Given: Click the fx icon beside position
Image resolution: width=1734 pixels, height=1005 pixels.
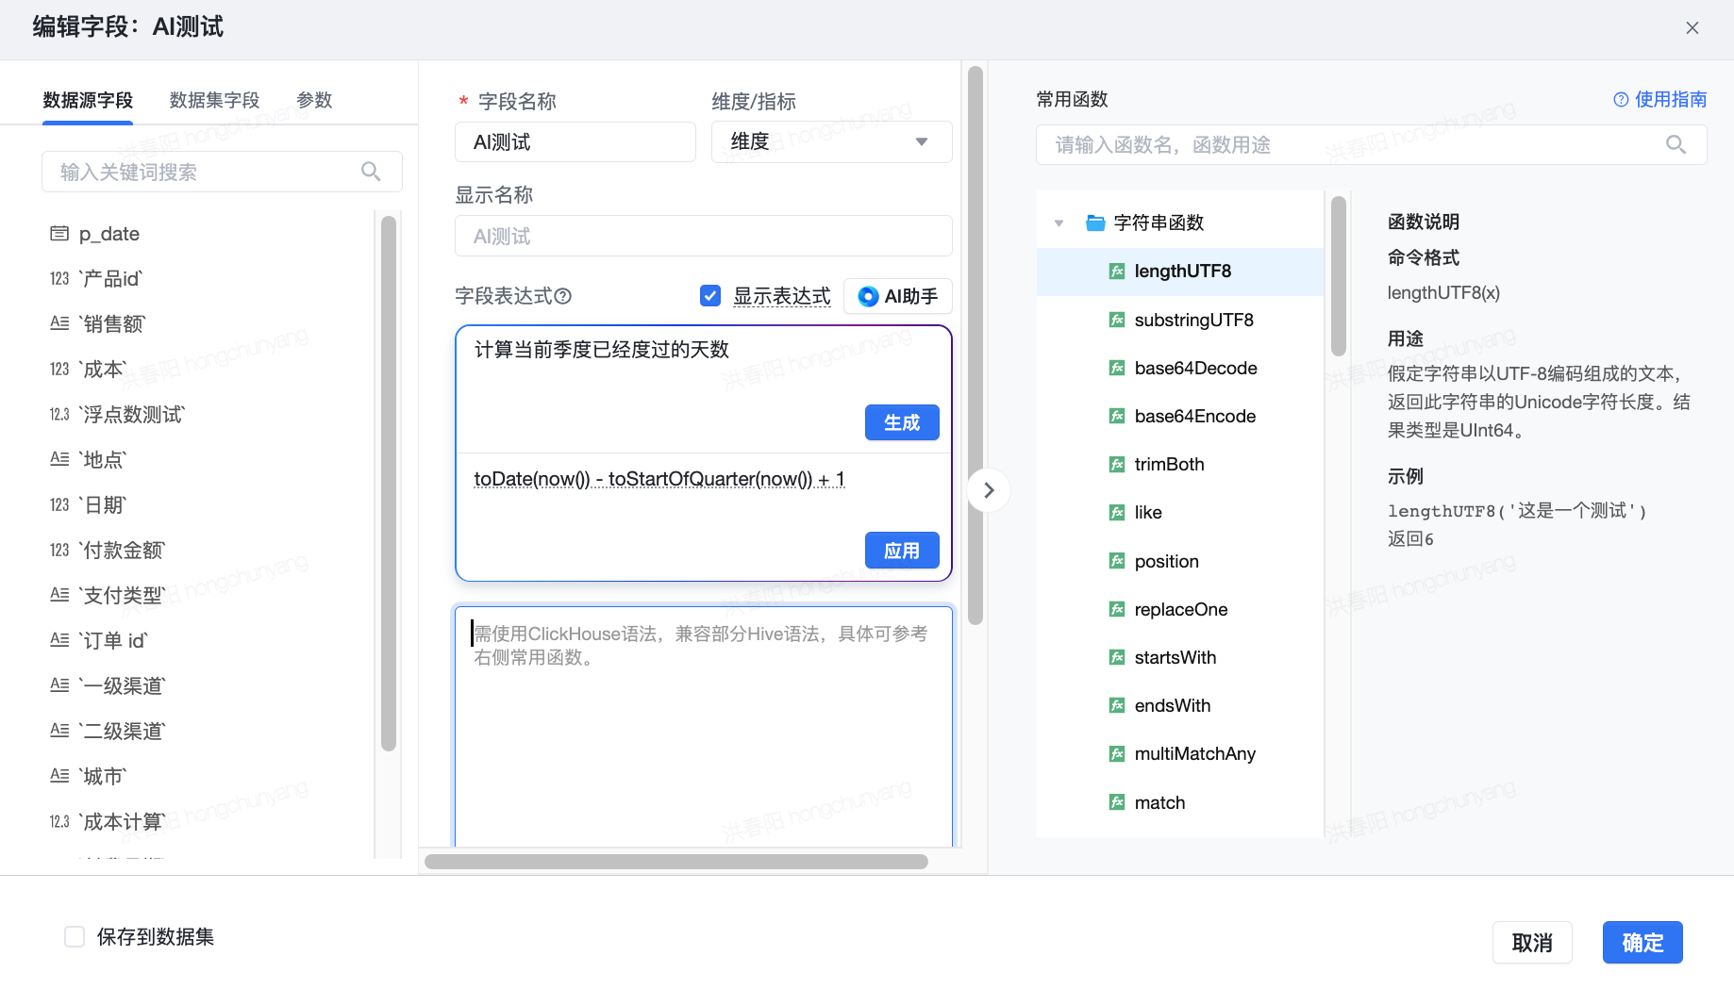Looking at the screenshot, I should pyautogui.click(x=1117, y=561).
